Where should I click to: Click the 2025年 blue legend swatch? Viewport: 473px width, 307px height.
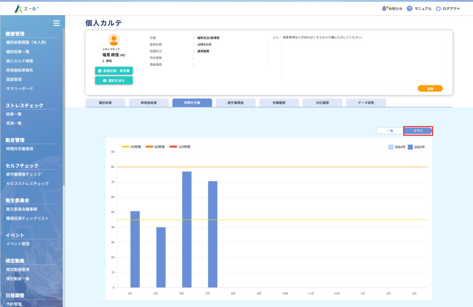[410, 147]
